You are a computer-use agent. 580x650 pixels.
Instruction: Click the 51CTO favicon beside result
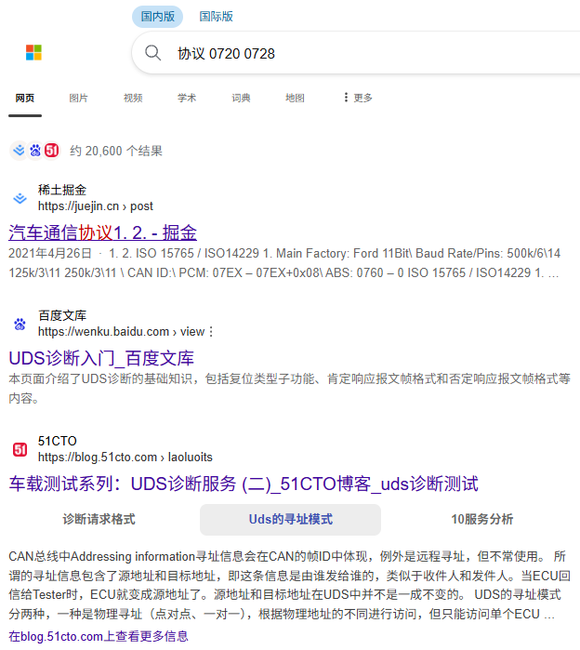(x=20, y=449)
